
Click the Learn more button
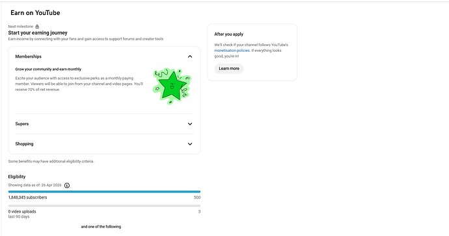pyautogui.click(x=229, y=69)
